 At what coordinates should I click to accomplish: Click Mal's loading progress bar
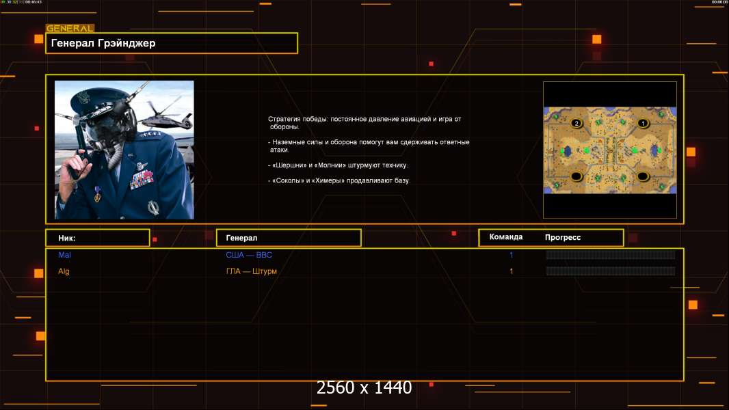point(610,255)
